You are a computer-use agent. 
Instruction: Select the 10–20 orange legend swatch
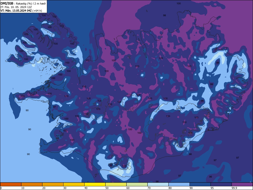(x=32, y=184)
